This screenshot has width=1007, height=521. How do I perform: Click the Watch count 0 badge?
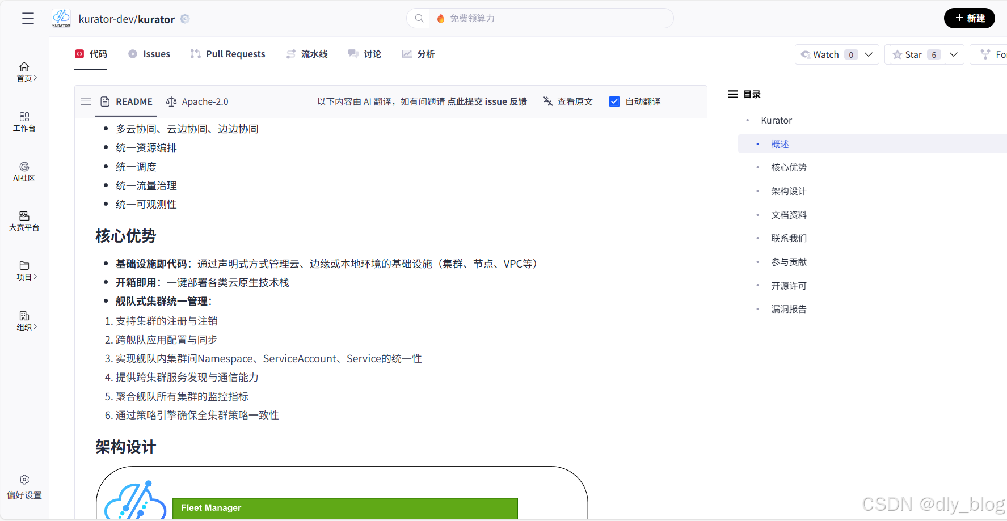pos(851,54)
